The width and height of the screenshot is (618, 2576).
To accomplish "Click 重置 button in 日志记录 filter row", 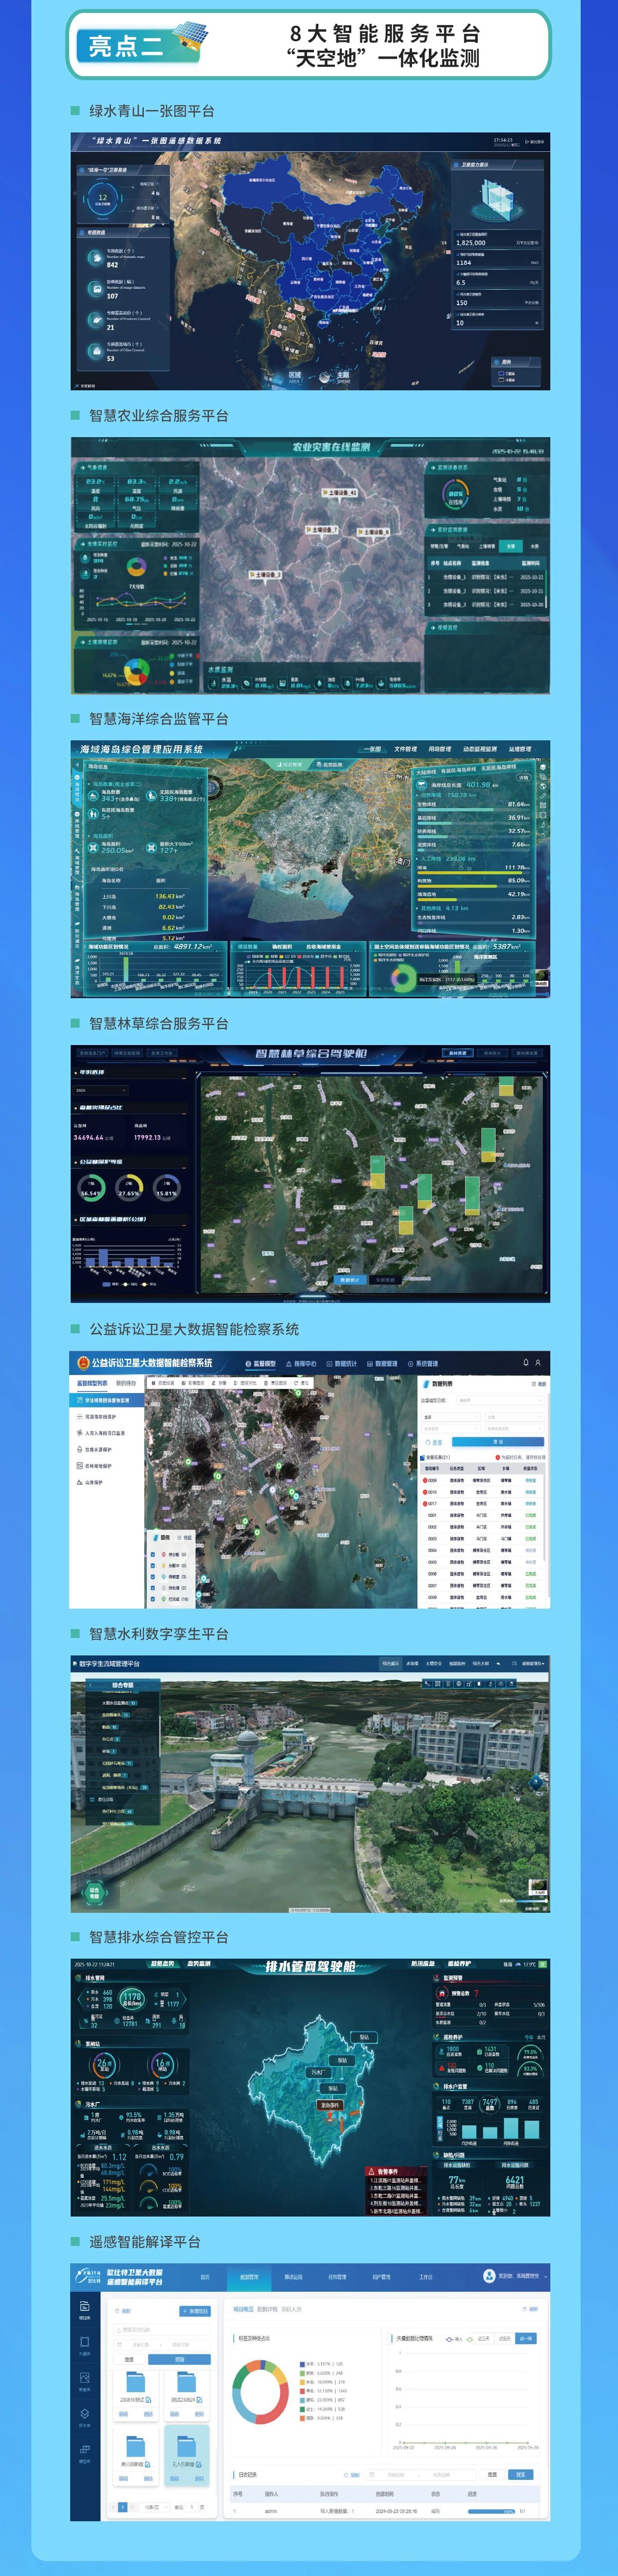I will (492, 2474).
